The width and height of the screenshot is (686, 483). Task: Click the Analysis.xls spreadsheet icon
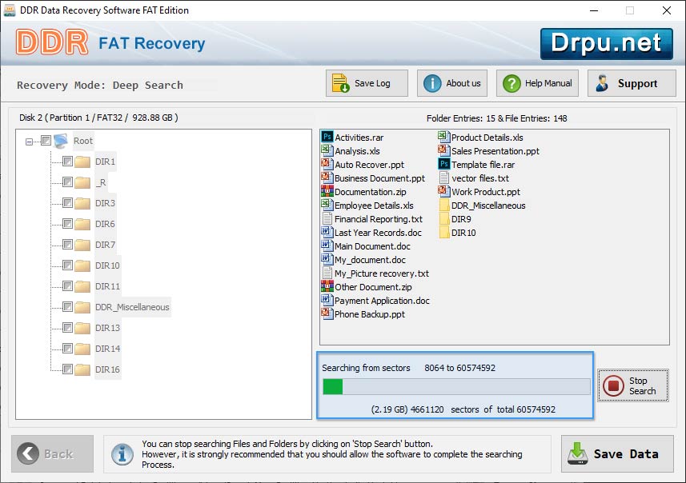coord(327,150)
